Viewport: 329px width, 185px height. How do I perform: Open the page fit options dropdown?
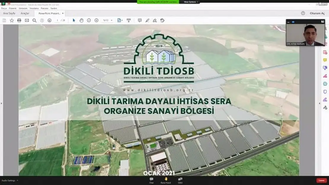tap(120, 20)
